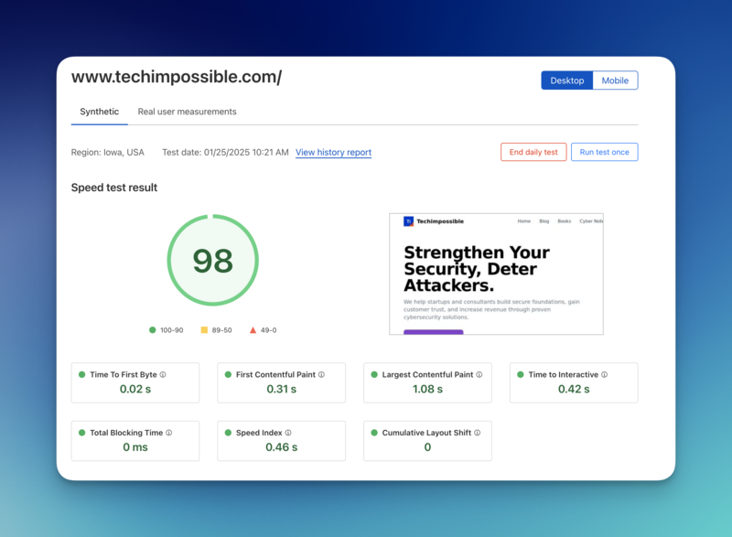Switch to Mobile device view

[615, 81]
